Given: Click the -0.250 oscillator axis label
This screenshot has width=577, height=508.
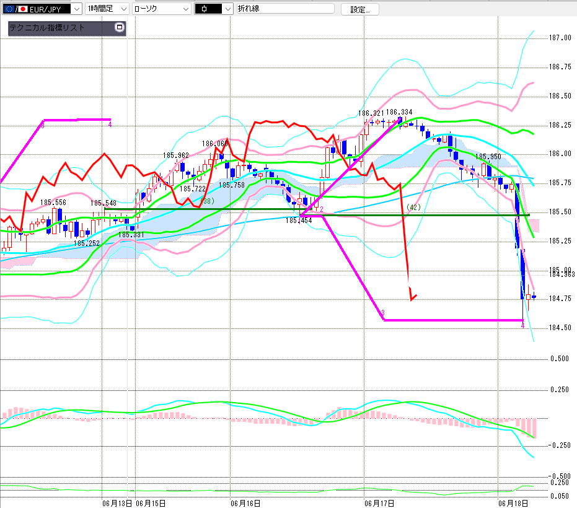Looking at the screenshot, I should (559, 445).
